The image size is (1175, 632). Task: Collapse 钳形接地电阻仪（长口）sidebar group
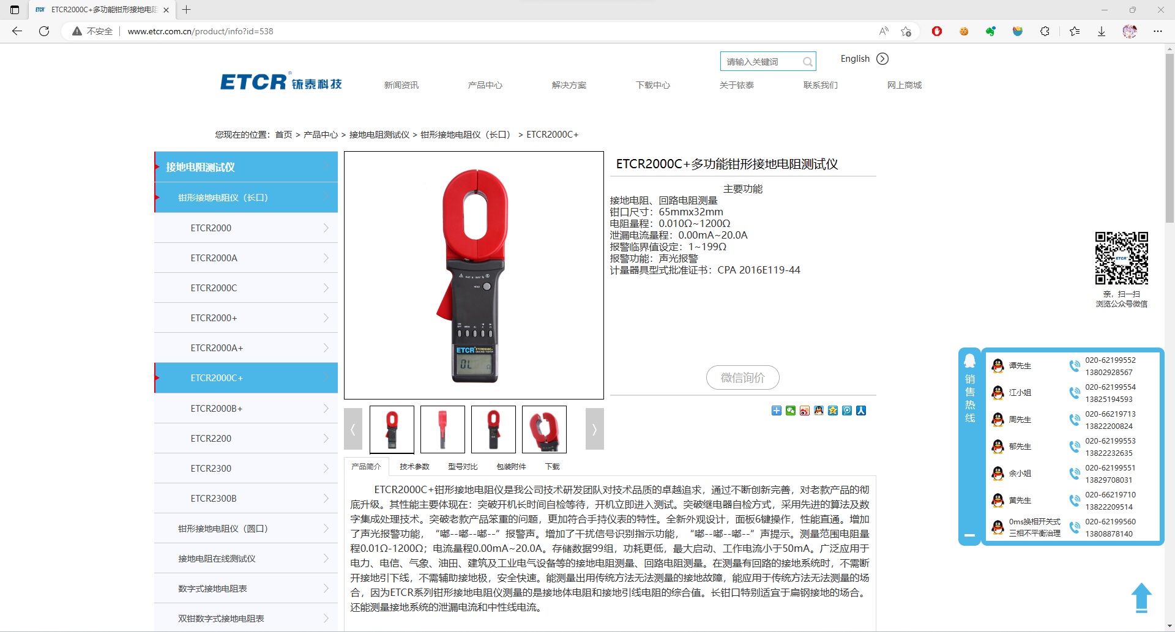246,198
